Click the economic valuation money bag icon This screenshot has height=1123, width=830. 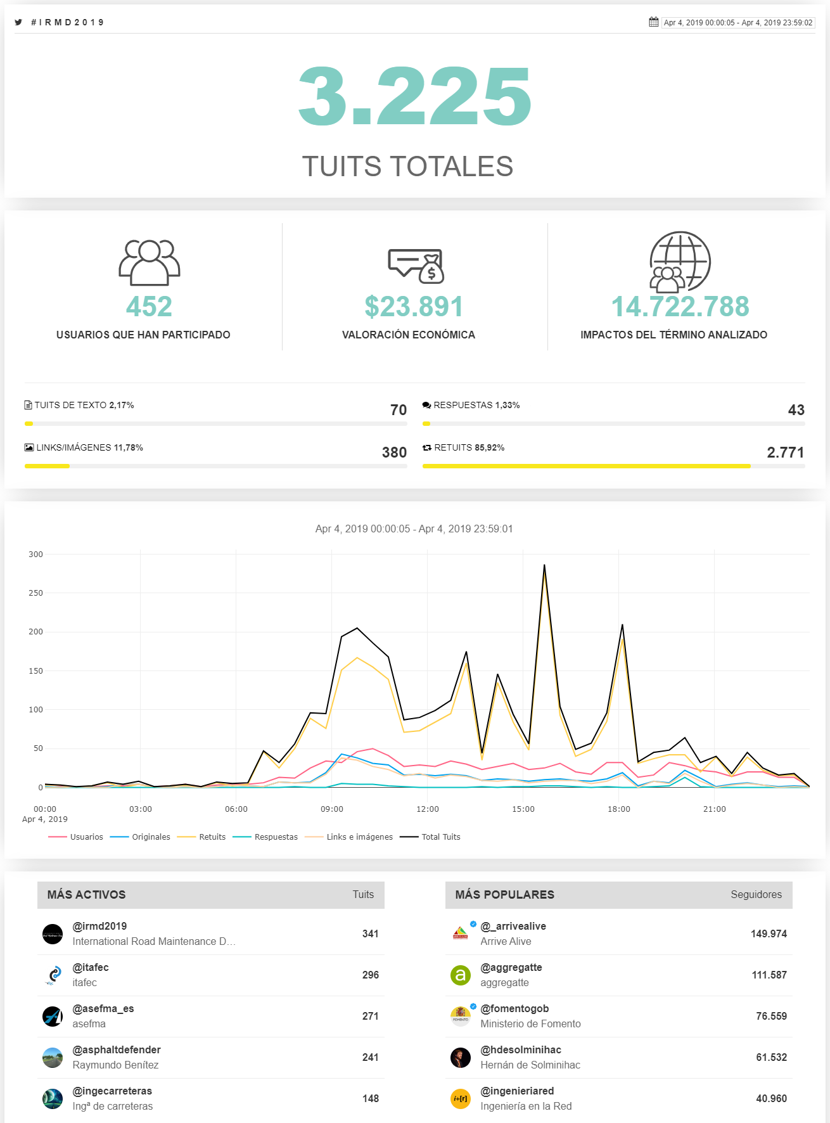tap(416, 266)
